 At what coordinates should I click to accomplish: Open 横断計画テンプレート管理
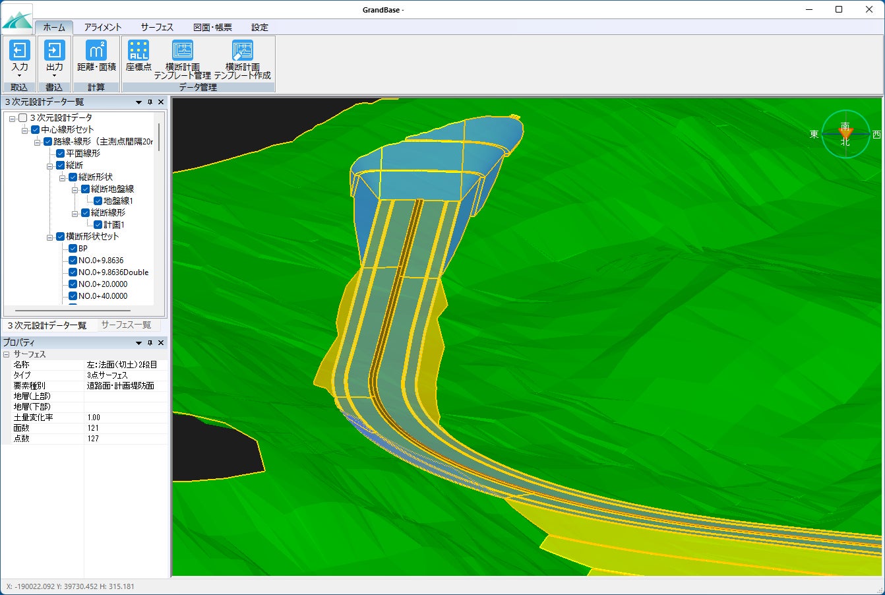click(x=183, y=51)
